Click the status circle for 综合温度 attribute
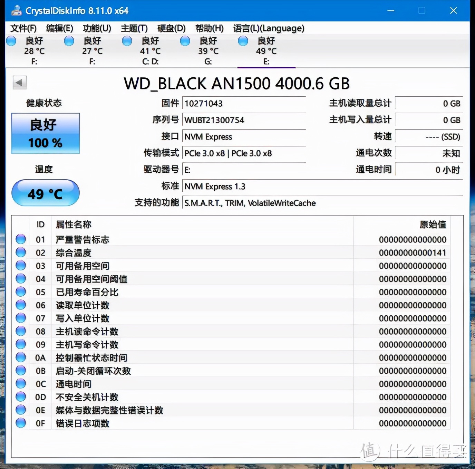Image resolution: width=475 pixels, height=469 pixels. point(20,252)
